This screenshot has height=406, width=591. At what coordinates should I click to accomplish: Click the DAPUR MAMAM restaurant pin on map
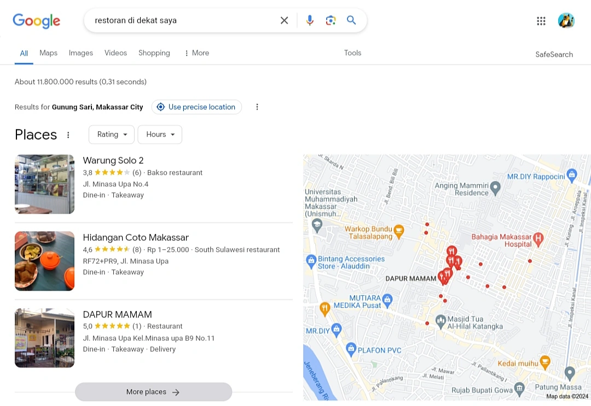(x=443, y=278)
